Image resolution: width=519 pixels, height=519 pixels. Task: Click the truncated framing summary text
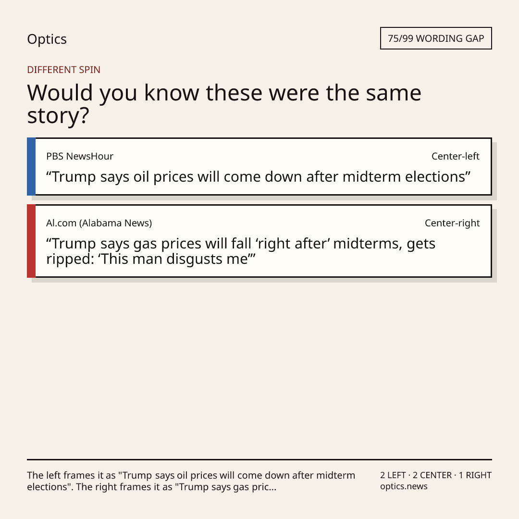(191, 481)
